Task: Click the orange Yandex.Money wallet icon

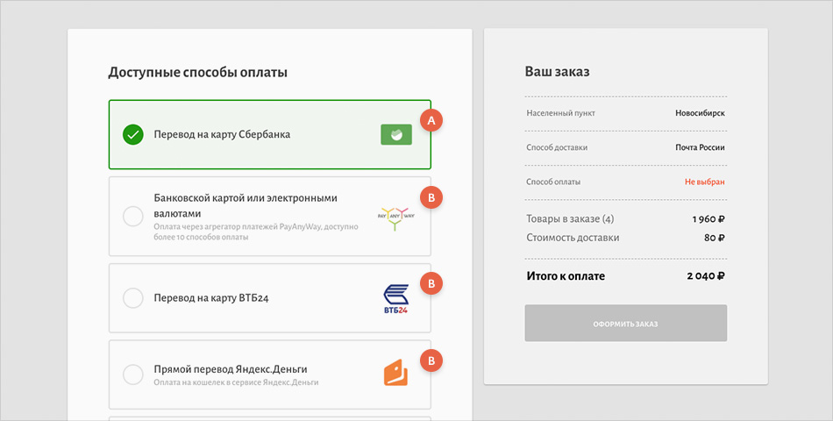Action: click(x=395, y=373)
